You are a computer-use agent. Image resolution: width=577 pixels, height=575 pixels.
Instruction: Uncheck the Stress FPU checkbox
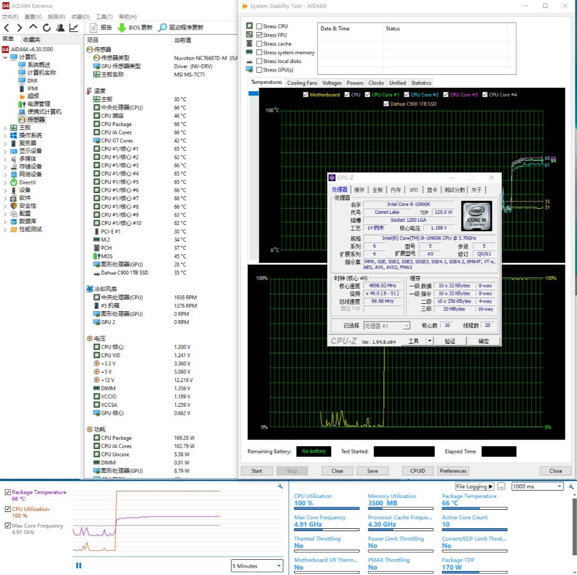(259, 35)
